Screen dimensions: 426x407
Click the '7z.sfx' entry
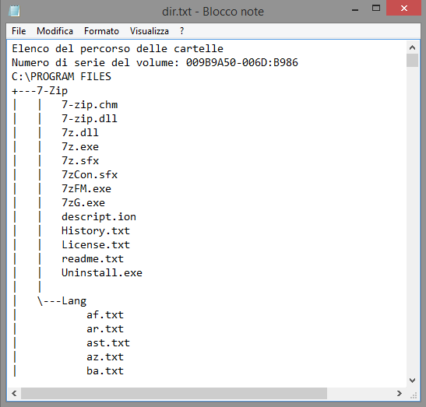click(x=80, y=161)
